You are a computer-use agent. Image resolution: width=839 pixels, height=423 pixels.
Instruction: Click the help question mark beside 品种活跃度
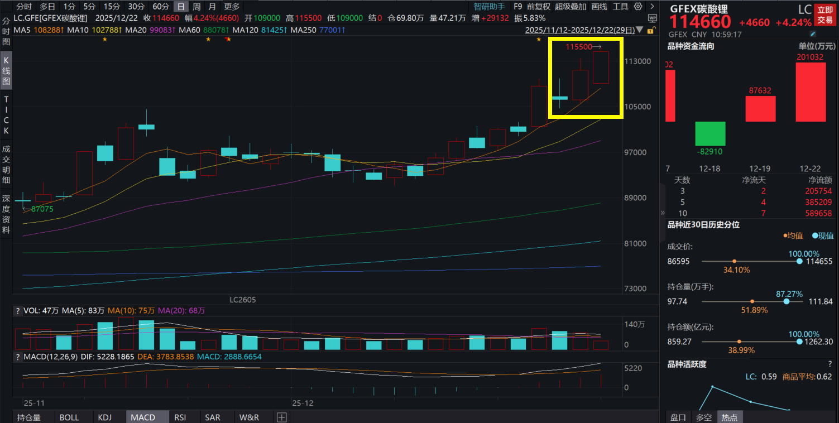[830, 364]
